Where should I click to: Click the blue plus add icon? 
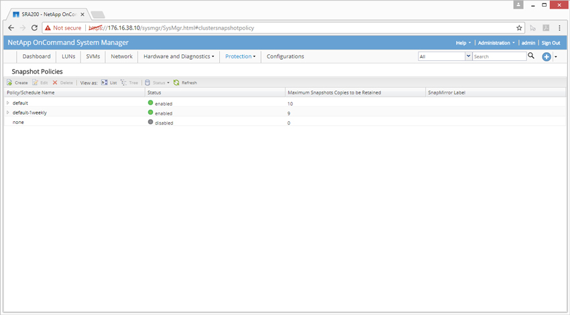coord(546,57)
